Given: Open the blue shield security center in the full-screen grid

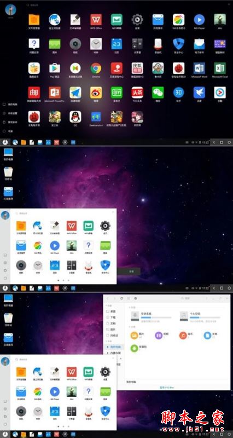Looking at the screenshot, I should [x=179, y=44].
